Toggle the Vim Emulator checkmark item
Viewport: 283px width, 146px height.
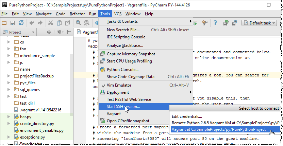(x=146, y=85)
